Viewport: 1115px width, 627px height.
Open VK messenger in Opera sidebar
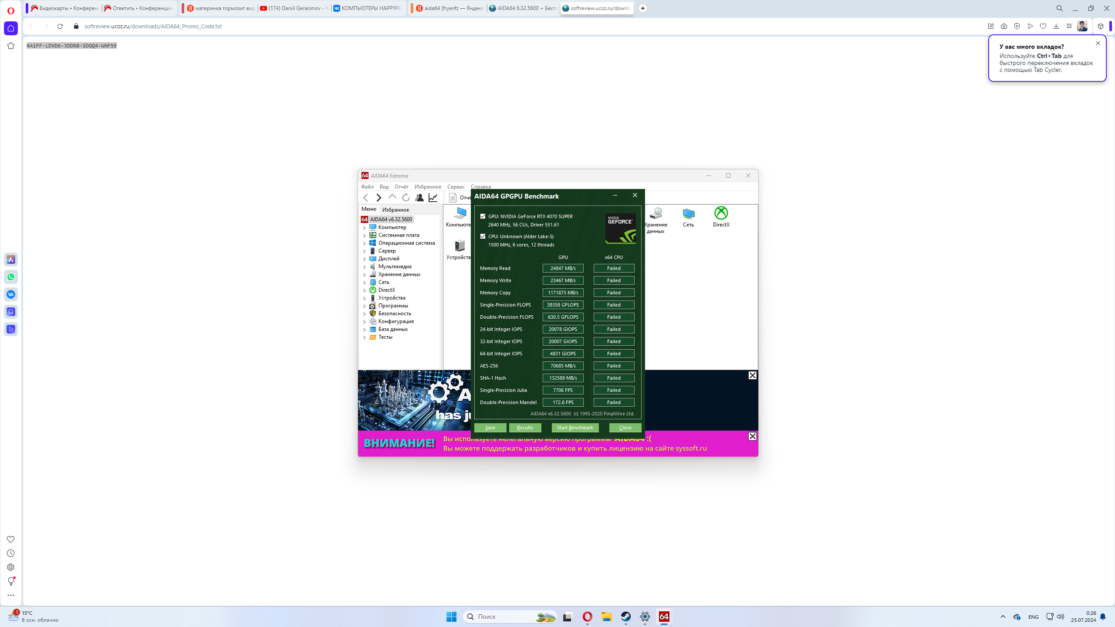pyautogui.click(x=11, y=294)
